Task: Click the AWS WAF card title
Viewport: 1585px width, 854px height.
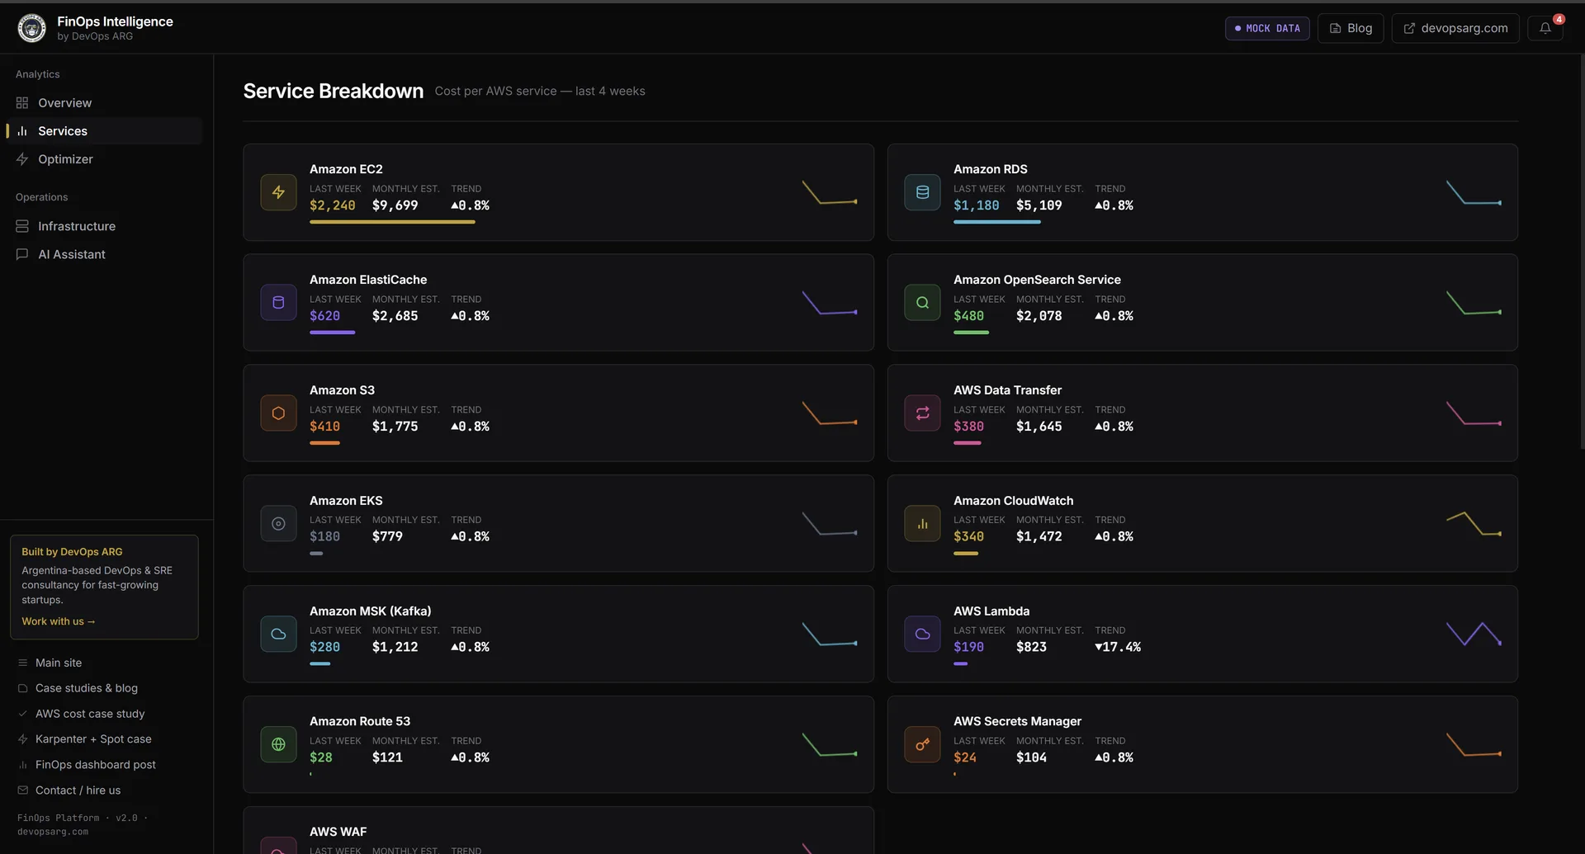Action: pos(338,832)
